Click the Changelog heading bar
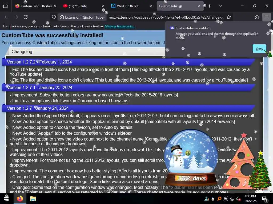This screenshot has width=273, height=204. [x=85, y=52]
